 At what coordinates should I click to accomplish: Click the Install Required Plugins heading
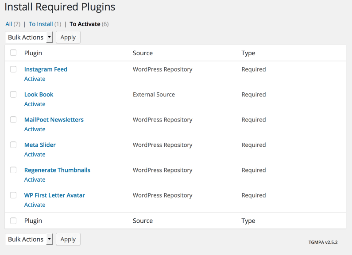[x=60, y=7]
